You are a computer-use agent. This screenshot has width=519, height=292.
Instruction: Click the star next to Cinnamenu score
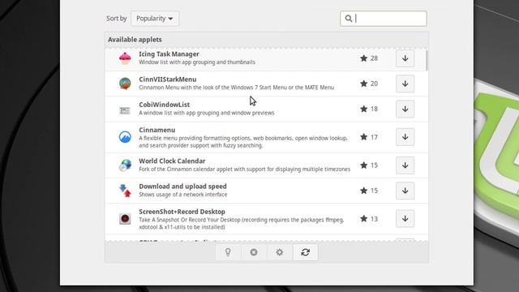tap(364, 137)
